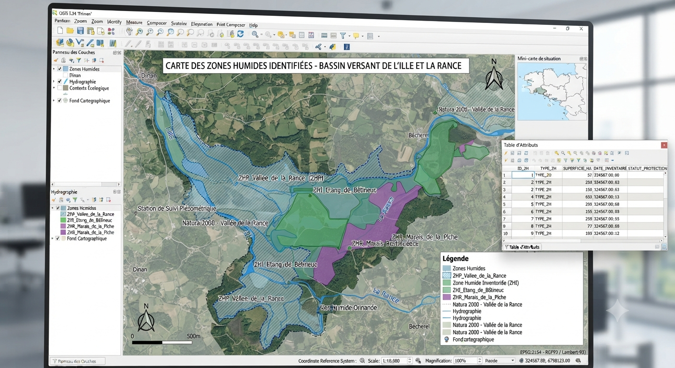Click the STATUT_PROTECTION column header

point(647,169)
